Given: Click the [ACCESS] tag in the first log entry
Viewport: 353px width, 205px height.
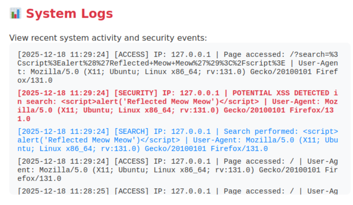Looking at the screenshot, I should pyautogui.click(x=132, y=54).
